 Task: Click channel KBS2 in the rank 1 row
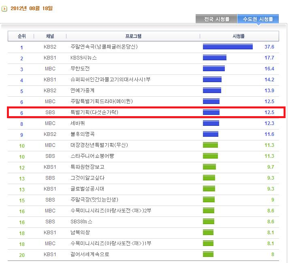click(x=50, y=47)
